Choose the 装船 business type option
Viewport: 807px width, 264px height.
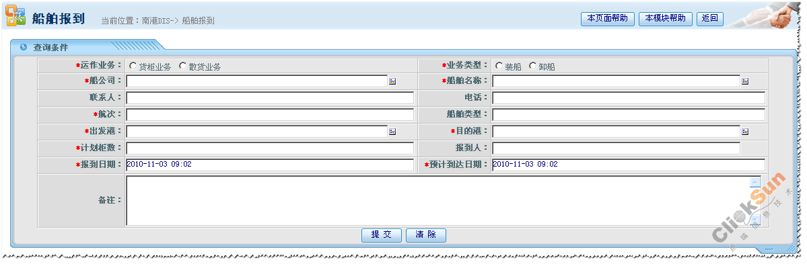coord(499,66)
